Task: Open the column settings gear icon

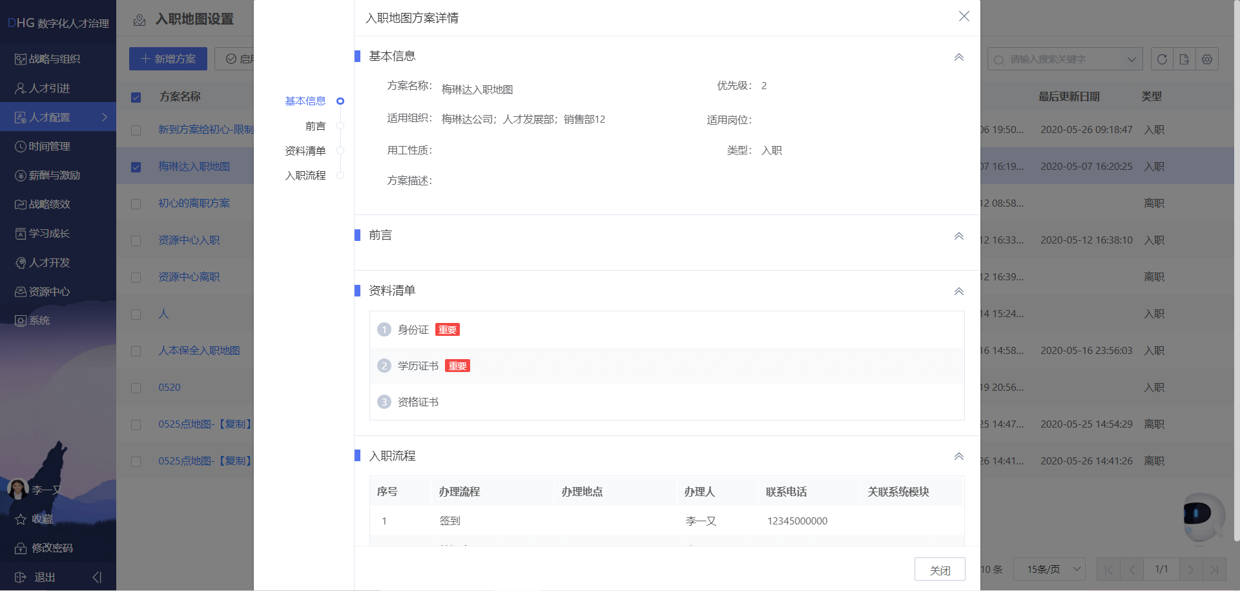Action: pyautogui.click(x=1207, y=59)
